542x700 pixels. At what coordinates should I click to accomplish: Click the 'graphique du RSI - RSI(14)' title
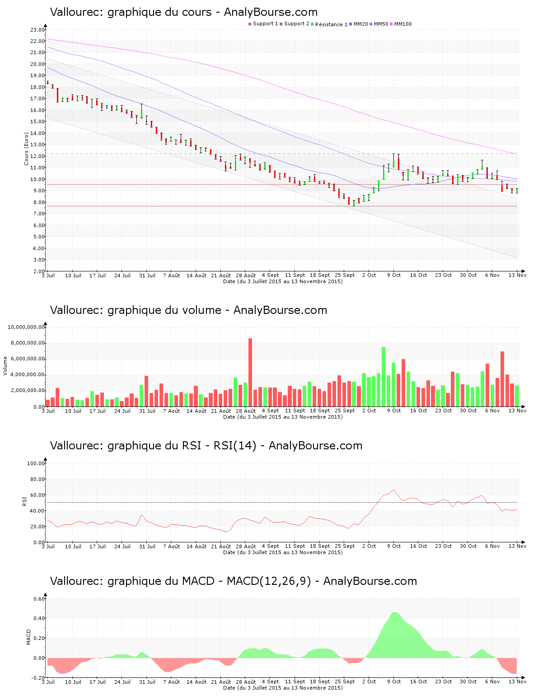(182, 446)
